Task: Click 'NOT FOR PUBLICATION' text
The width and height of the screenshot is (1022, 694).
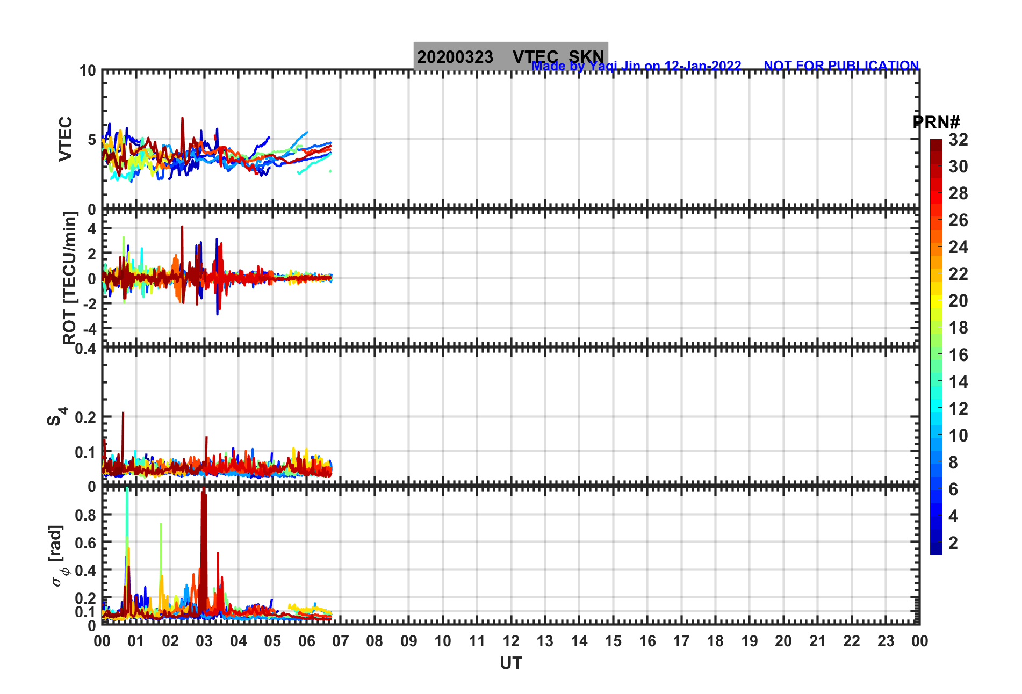Action: (841, 66)
